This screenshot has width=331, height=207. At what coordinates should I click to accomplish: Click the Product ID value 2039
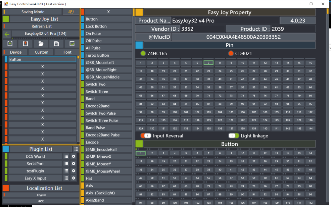293,29
